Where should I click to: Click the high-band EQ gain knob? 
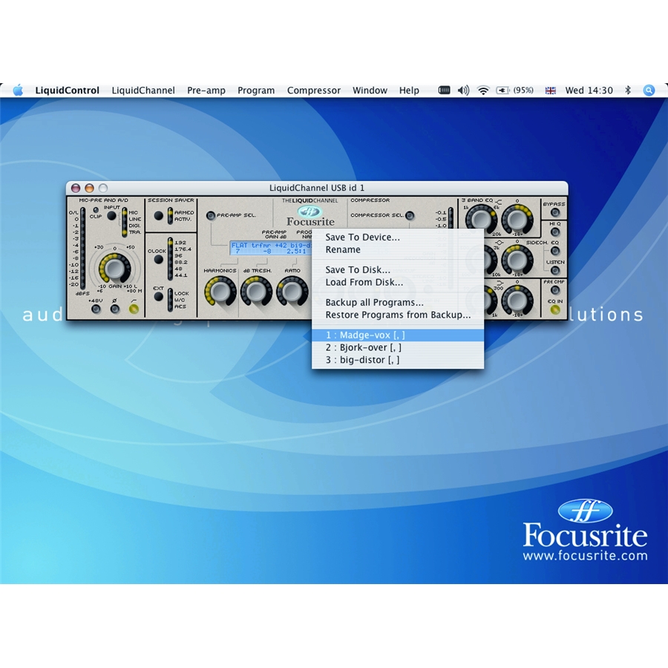click(517, 220)
